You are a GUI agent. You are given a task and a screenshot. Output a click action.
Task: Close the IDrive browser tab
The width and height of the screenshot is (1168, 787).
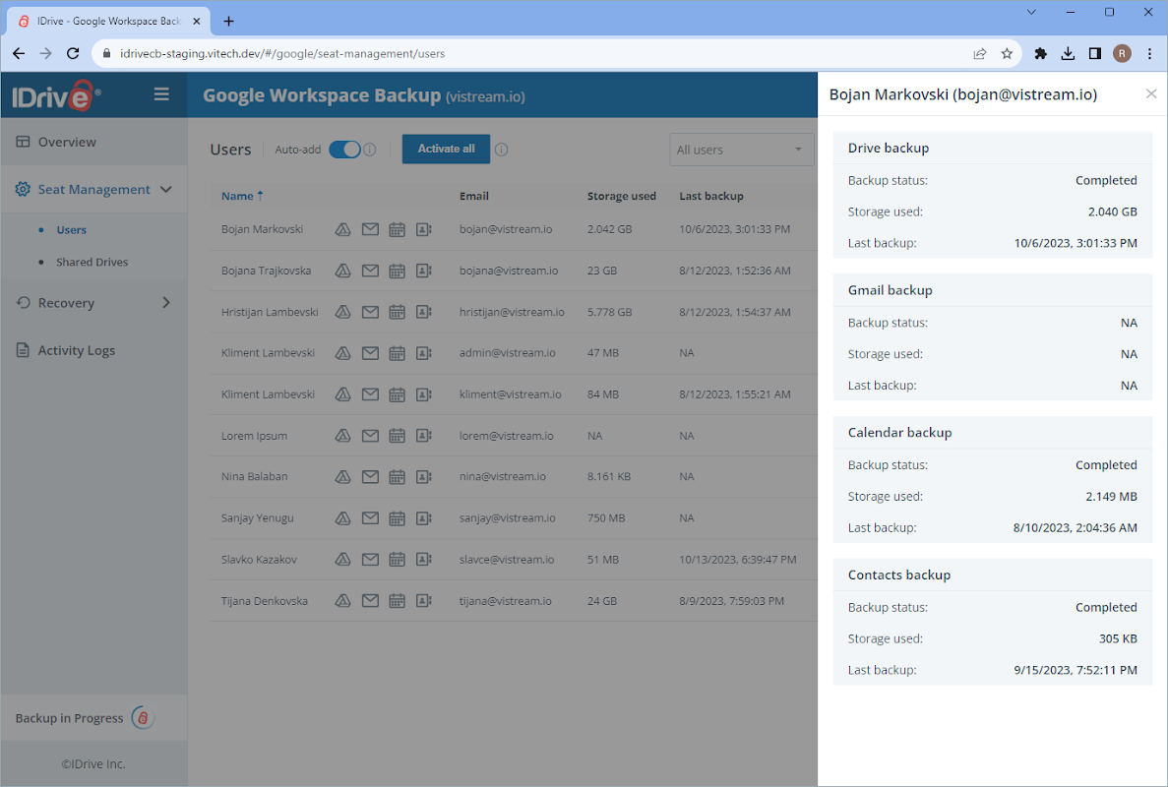(197, 21)
